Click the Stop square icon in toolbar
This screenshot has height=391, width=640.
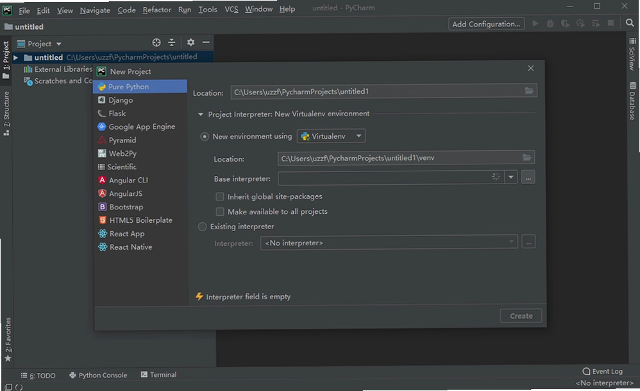(x=611, y=23)
